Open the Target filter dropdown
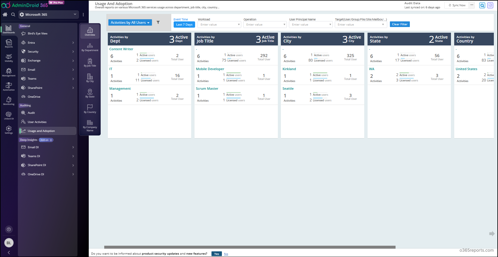Image resolution: width=498 pixels, height=257 pixels. coord(361,25)
